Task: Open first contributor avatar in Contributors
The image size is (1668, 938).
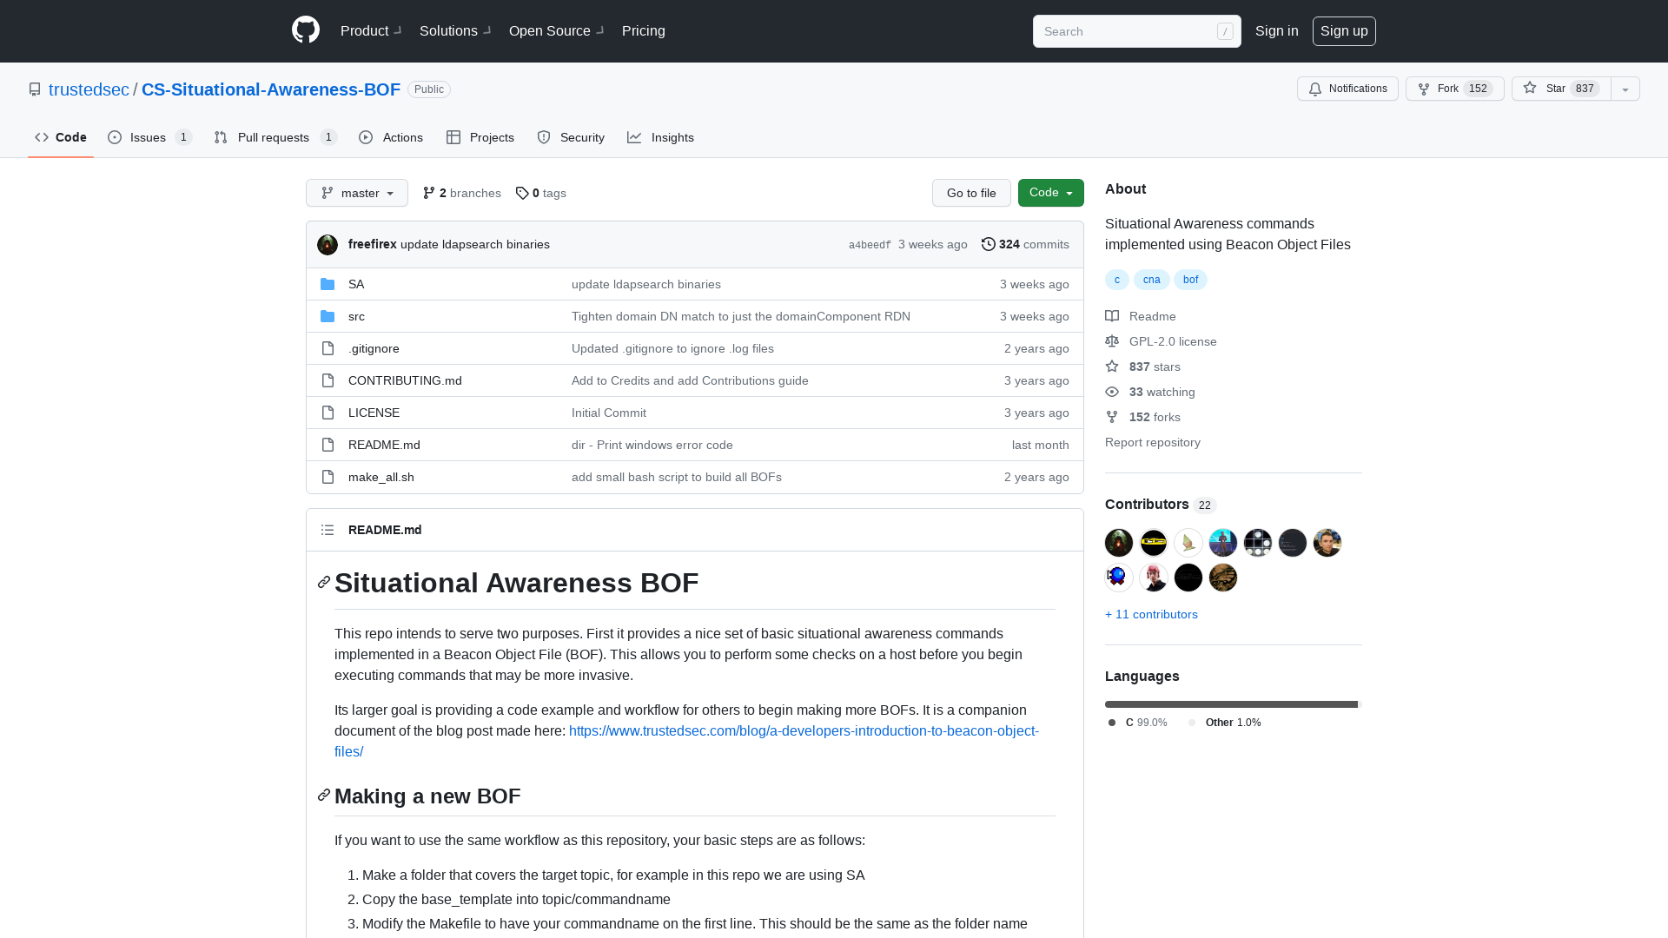Action: point(1119,543)
